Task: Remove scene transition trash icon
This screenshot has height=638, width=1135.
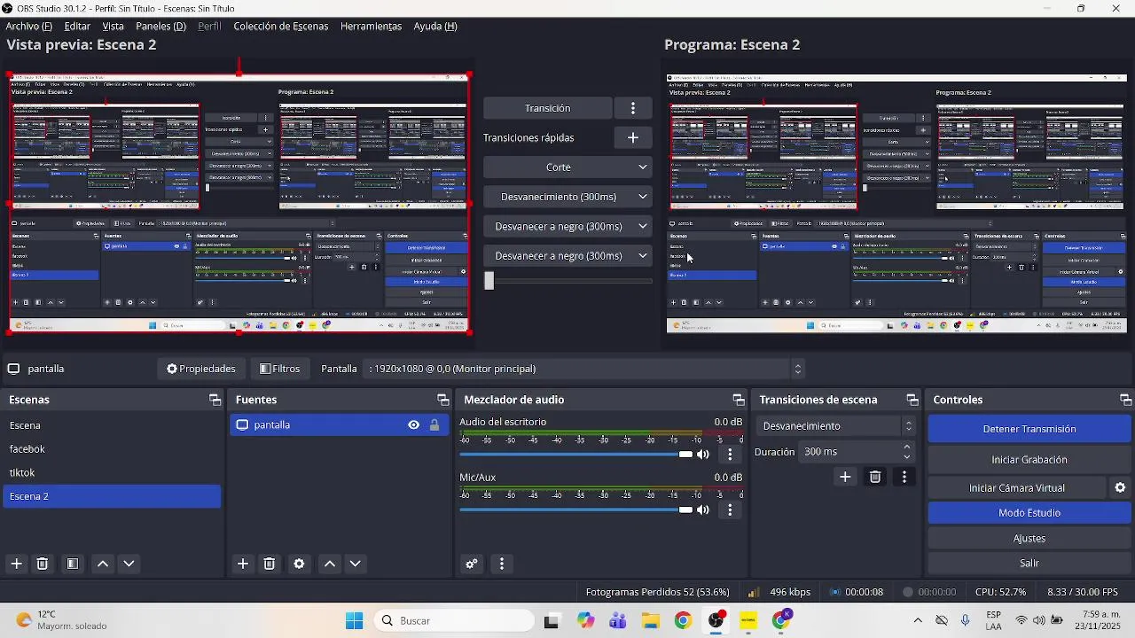Action: tap(875, 477)
